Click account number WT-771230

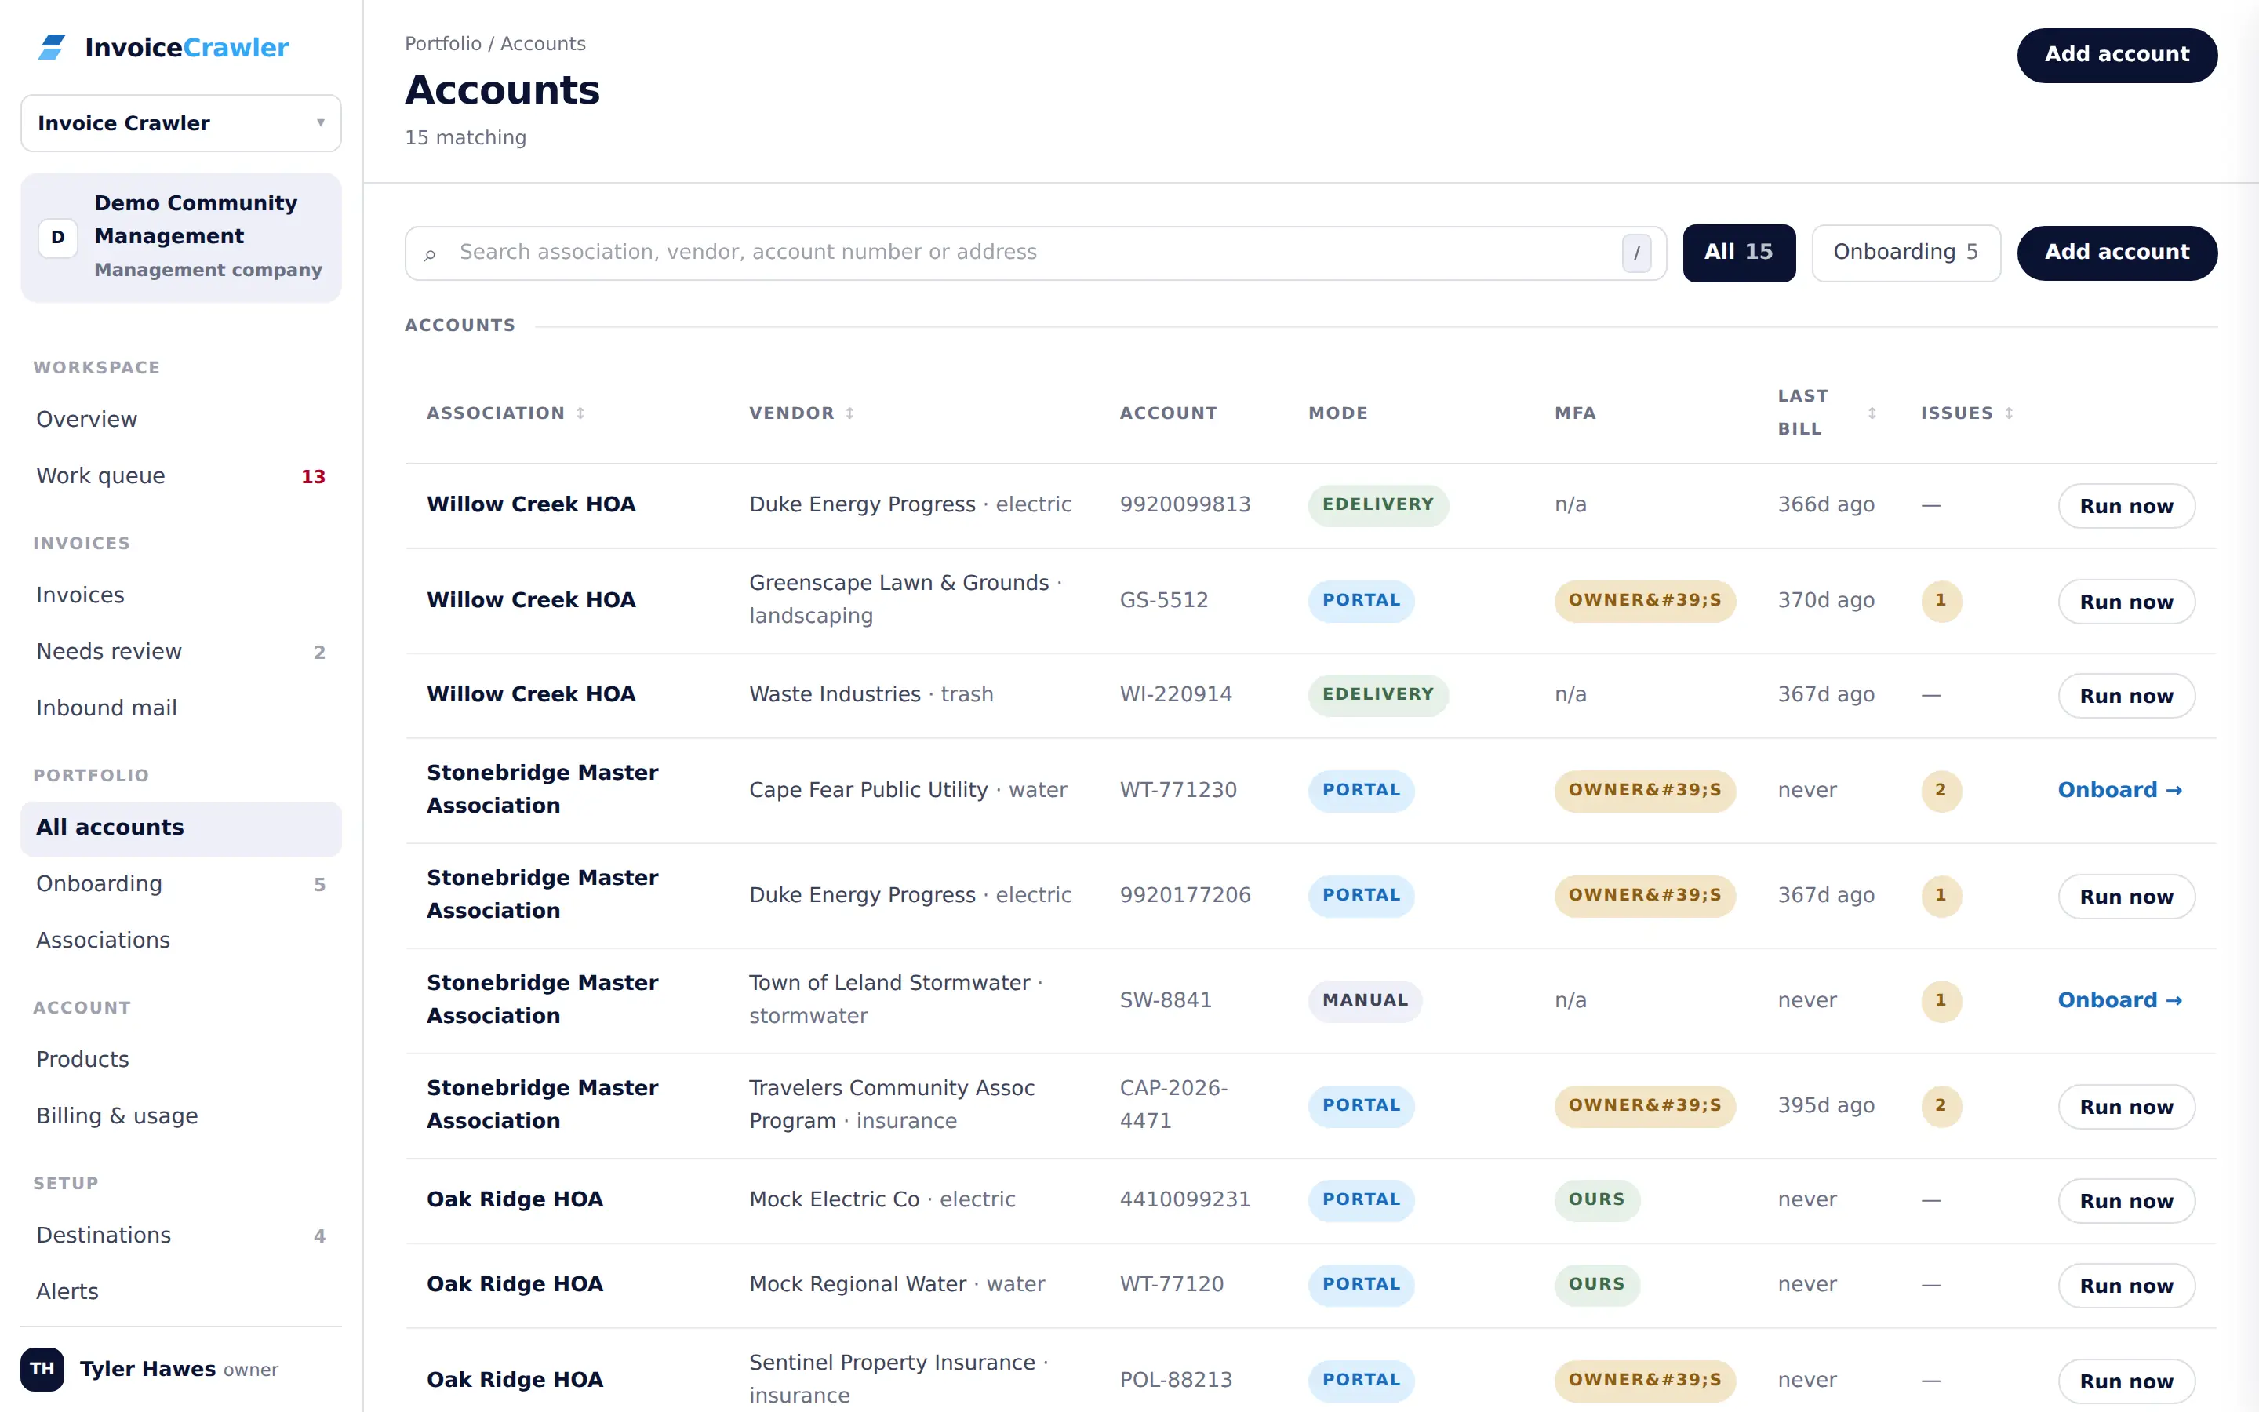click(1178, 790)
